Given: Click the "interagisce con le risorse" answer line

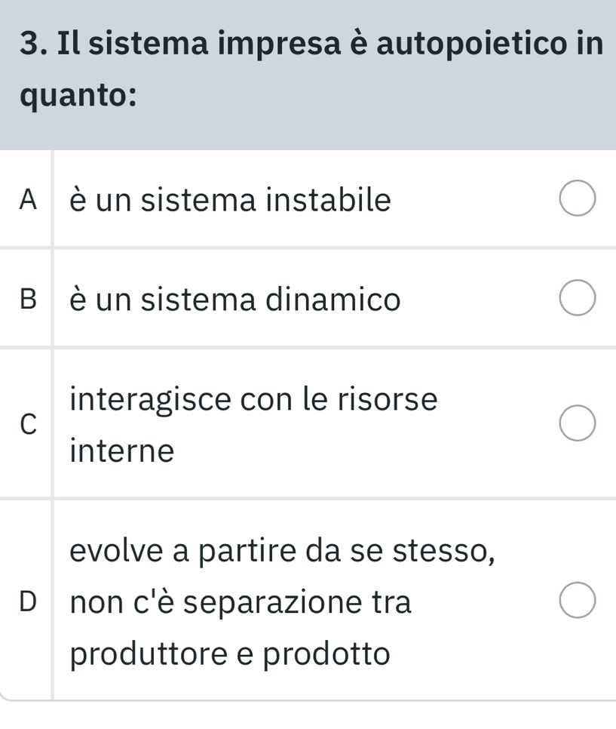Looking at the screenshot, I should tap(253, 400).
